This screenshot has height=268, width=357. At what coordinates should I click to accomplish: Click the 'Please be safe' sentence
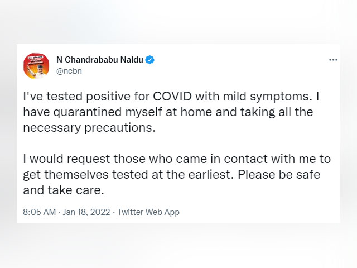[x=279, y=175]
